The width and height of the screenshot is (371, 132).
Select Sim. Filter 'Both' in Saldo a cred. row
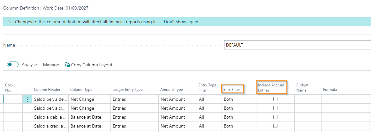tap(239, 126)
